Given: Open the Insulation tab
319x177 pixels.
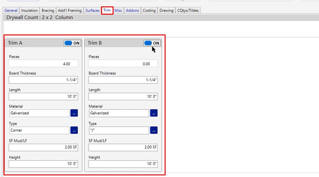Looking at the screenshot, I should pos(30,11).
